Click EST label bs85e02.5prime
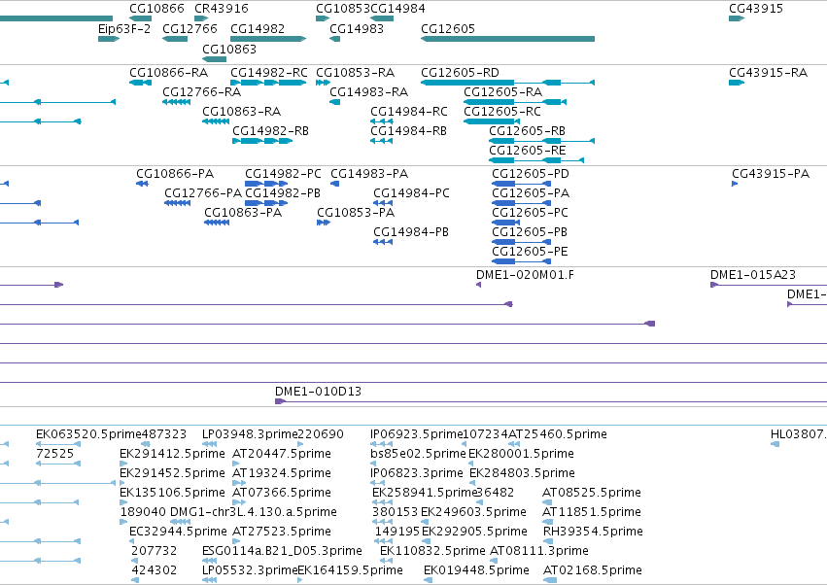 click(x=418, y=454)
